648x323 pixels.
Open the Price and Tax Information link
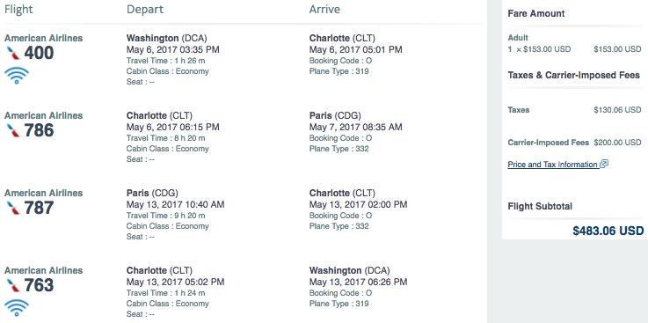click(553, 165)
